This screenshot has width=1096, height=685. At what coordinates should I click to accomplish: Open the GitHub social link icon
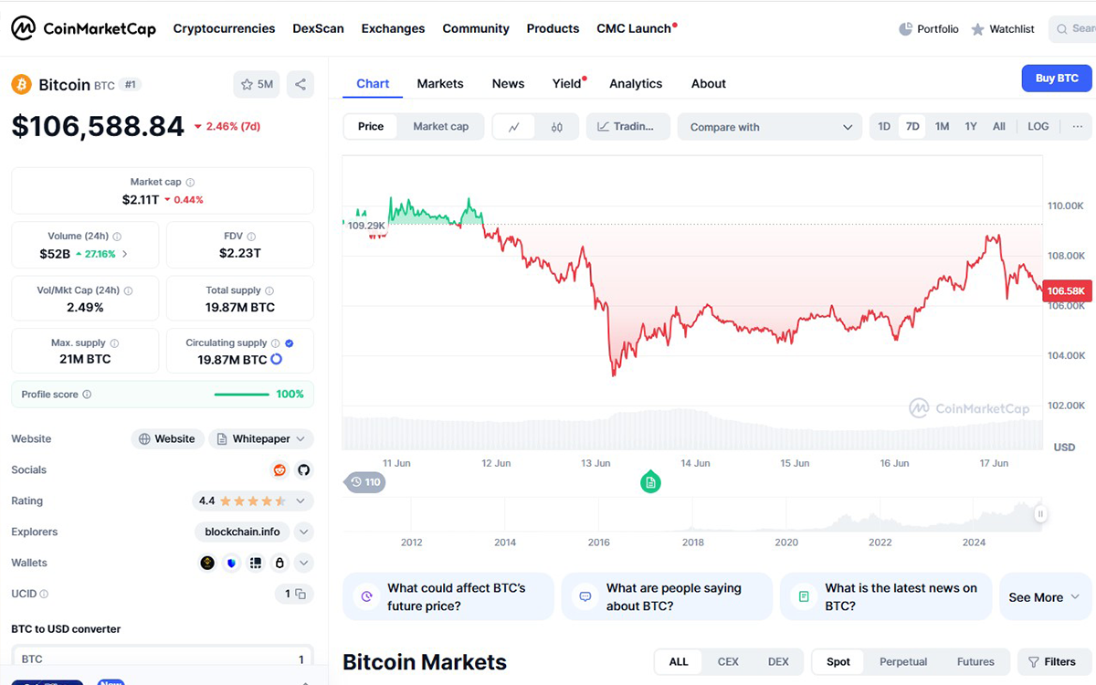[x=304, y=469]
